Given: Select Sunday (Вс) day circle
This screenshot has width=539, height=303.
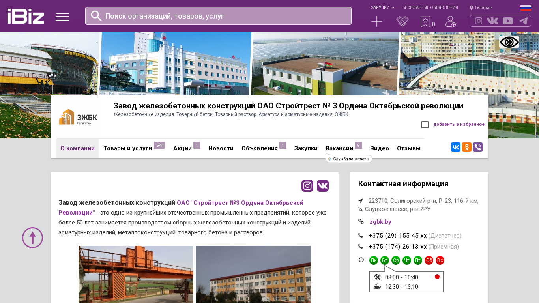Looking at the screenshot, I should tap(440, 260).
